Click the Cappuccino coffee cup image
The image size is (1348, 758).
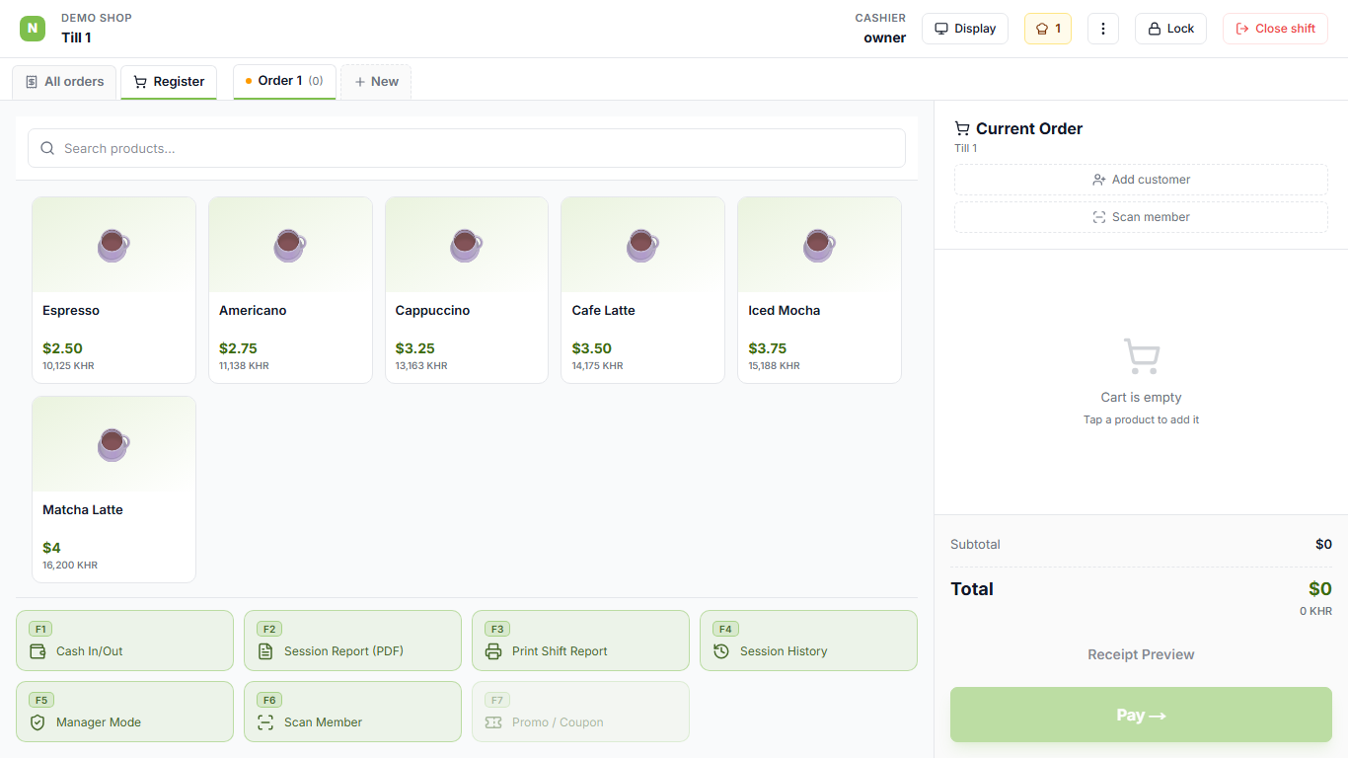pyautogui.click(x=467, y=244)
